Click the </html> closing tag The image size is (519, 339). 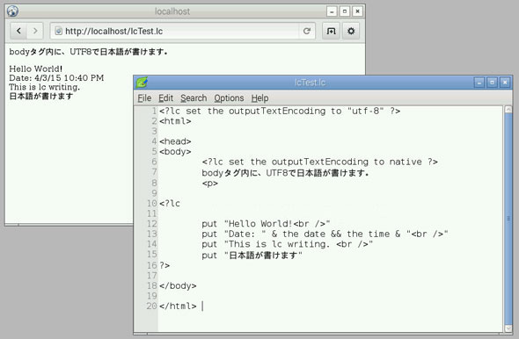click(x=178, y=306)
